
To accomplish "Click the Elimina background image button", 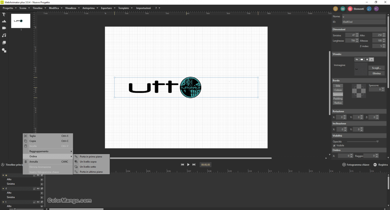I will (x=376, y=73).
